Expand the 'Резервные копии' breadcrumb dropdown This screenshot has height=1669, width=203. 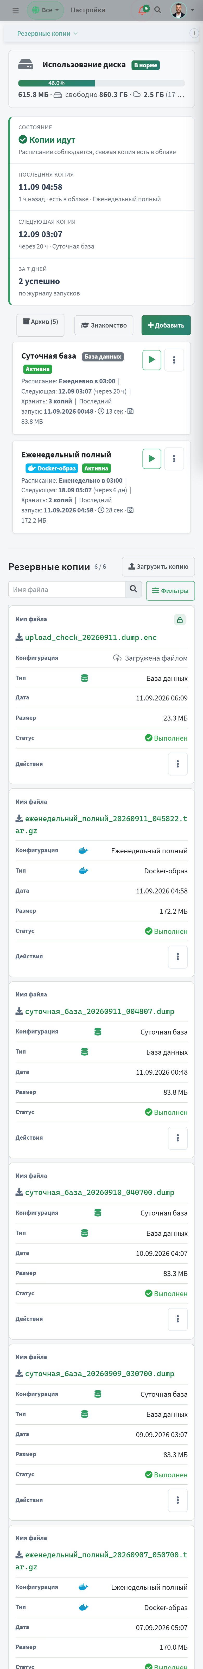coord(47,33)
